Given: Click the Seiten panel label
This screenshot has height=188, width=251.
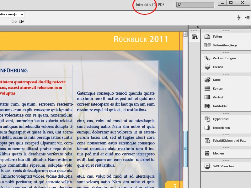Looking at the screenshot, I should pyautogui.click(x=217, y=37).
